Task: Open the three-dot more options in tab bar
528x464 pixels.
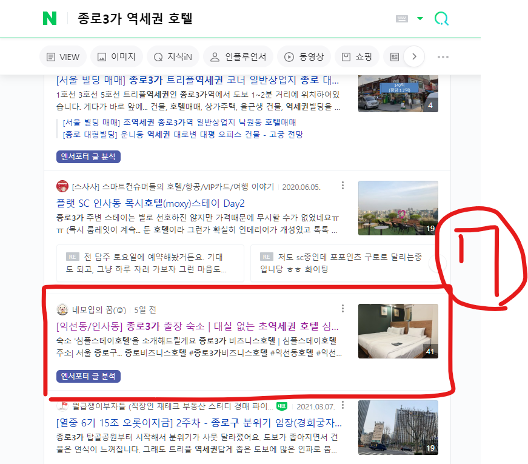Action: tap(443, 56)
